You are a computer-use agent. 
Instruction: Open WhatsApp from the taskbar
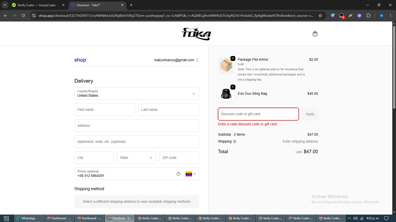tap(29, 218)
